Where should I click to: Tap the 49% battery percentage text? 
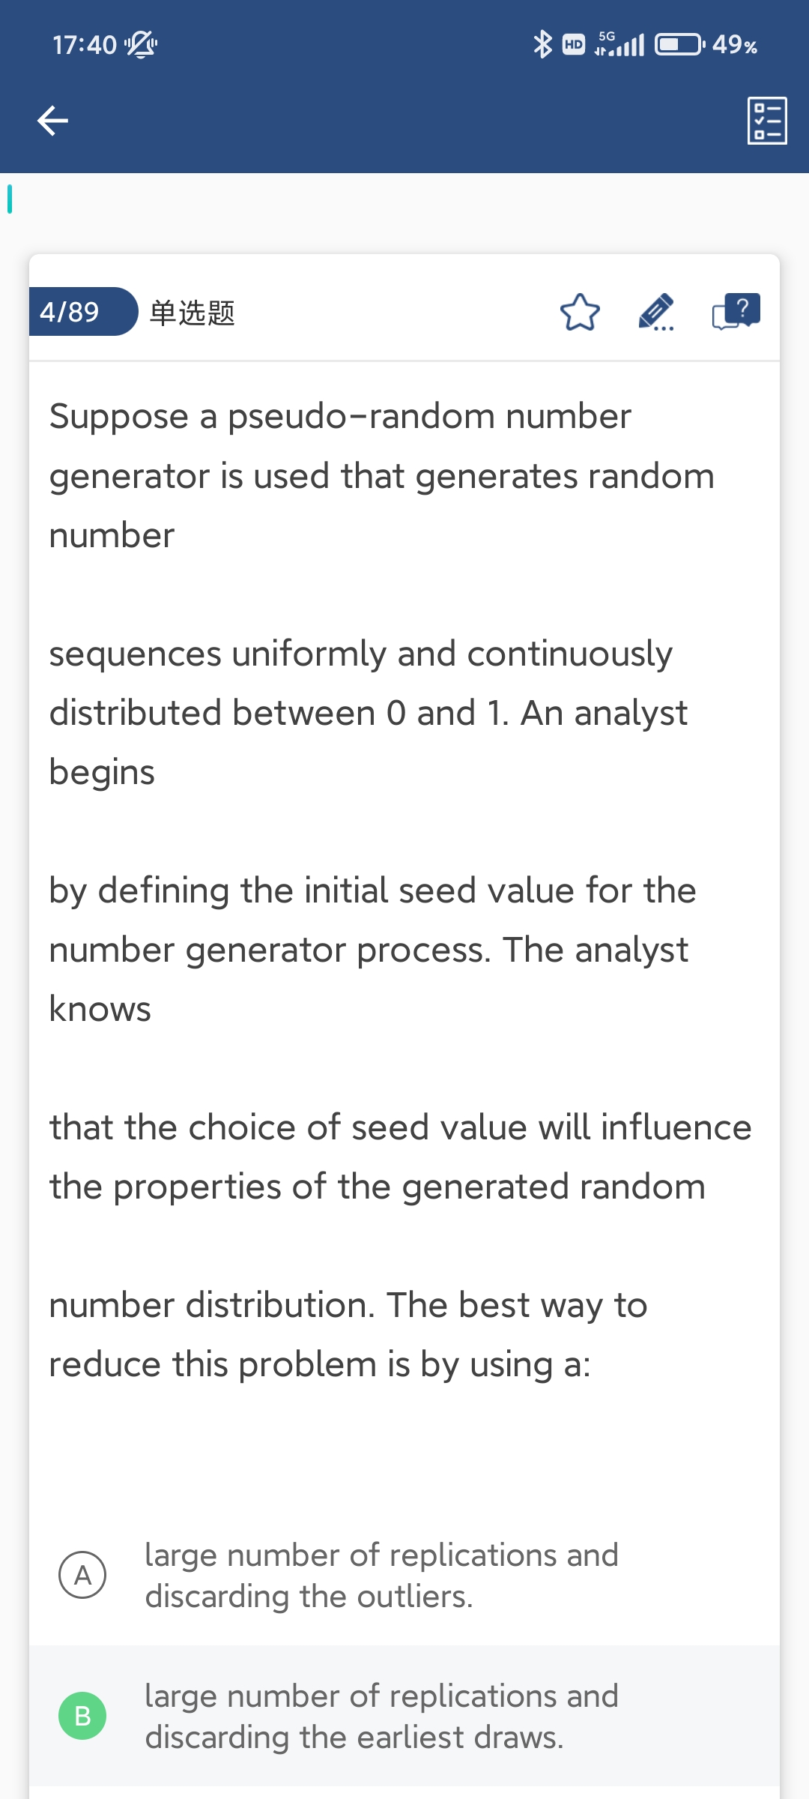735,45
